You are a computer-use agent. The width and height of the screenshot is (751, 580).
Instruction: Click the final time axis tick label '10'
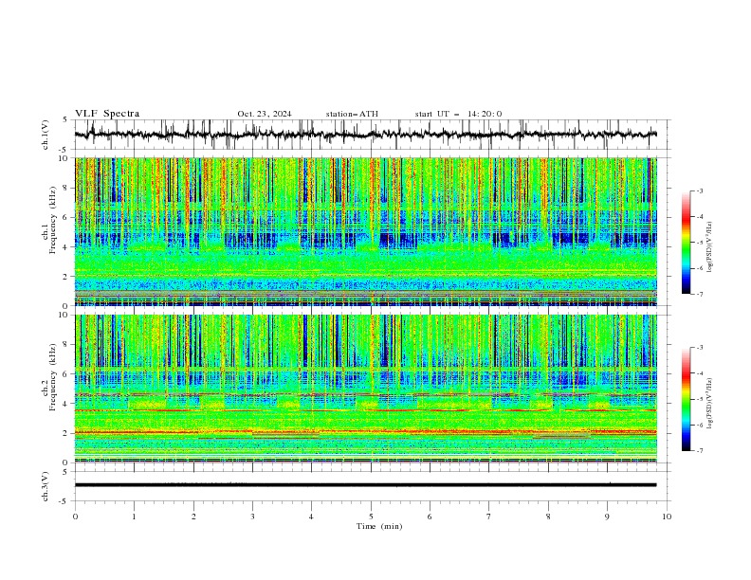pyautogui.click(x=667, y=517)
